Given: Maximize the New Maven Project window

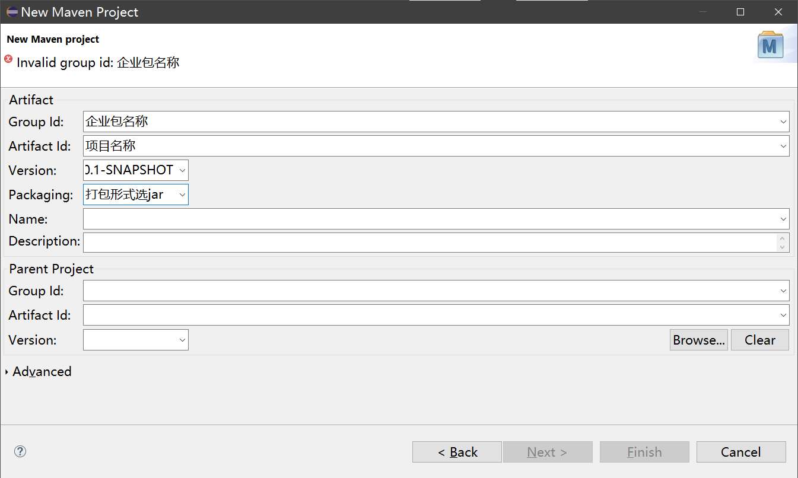Looking at the screenshot, I should click(740, 12).
